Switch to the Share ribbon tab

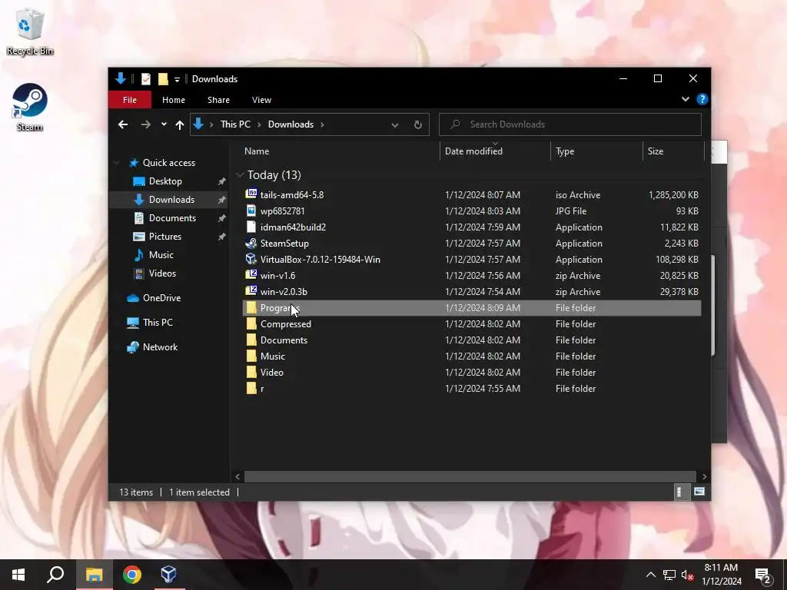point(218,100)
